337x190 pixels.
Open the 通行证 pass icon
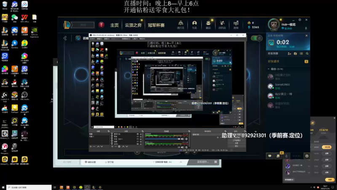(x=181, y=24)
